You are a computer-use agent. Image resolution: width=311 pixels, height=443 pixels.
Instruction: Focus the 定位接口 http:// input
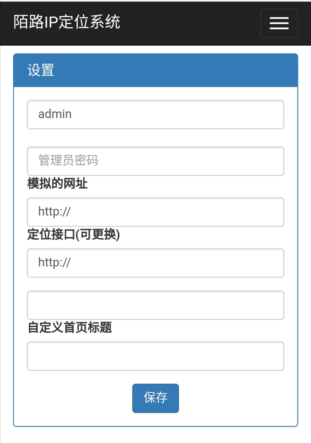point(155,262)
